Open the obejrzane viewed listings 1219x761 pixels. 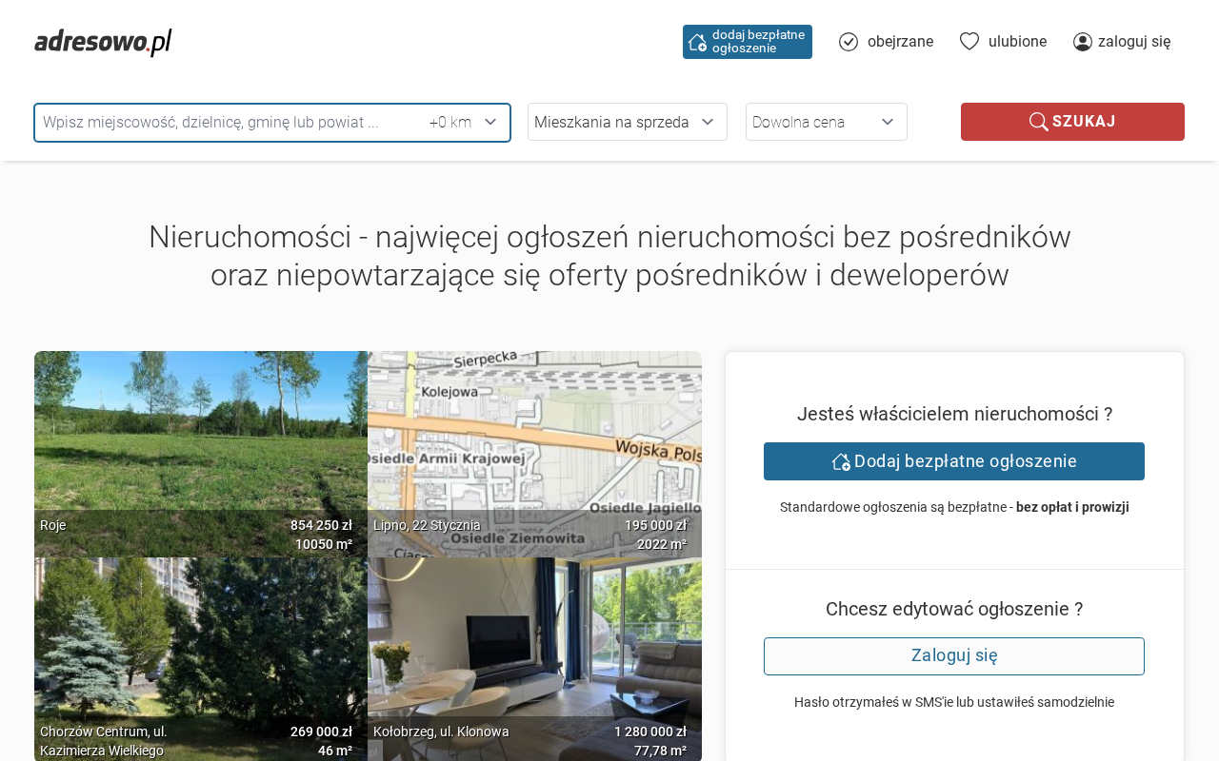tap(900, 42)
